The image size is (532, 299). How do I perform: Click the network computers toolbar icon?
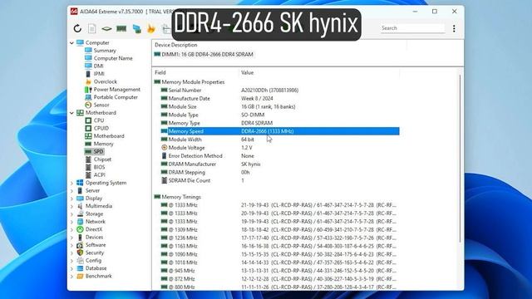click(136, 29)
